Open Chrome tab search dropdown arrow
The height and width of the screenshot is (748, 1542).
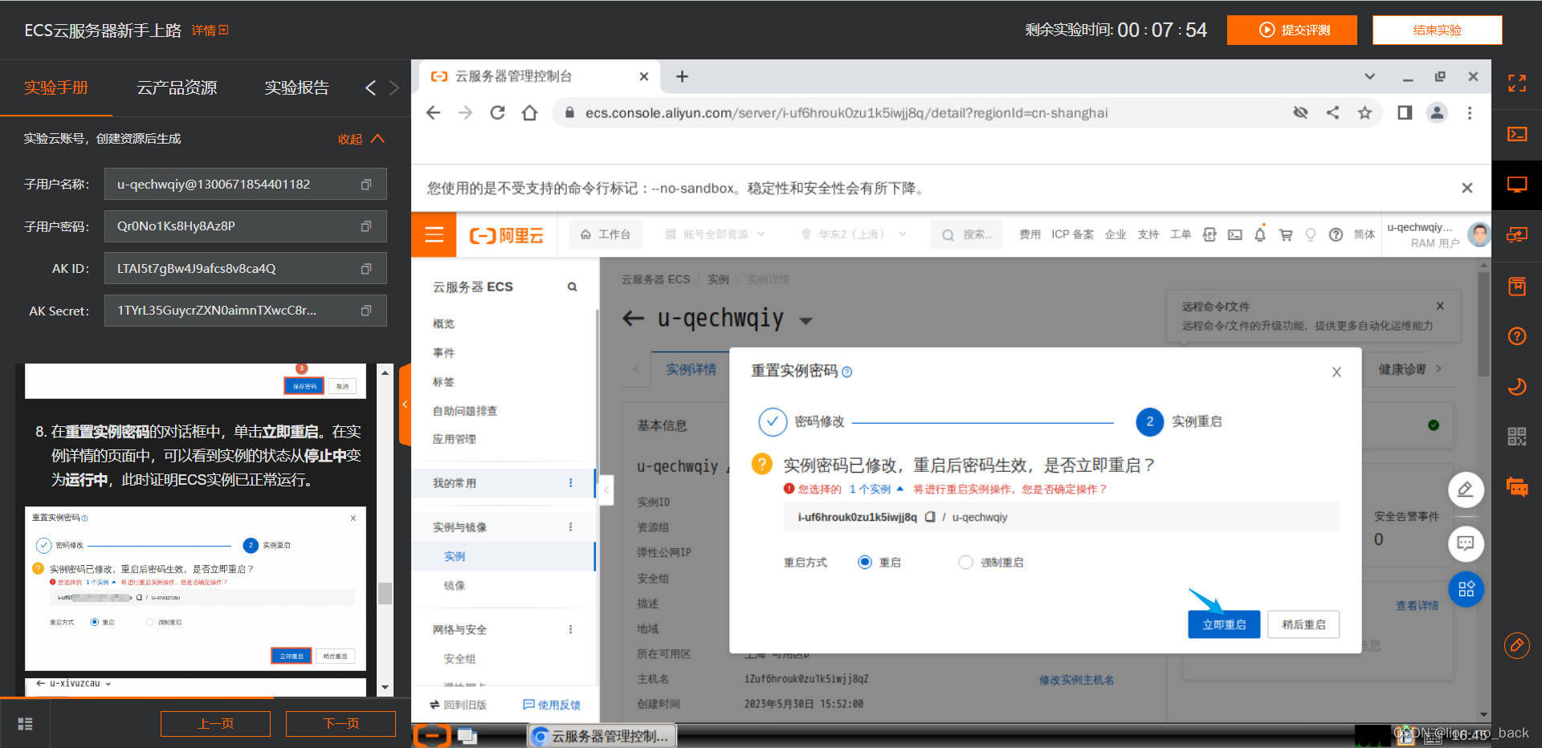(1370, 77)
